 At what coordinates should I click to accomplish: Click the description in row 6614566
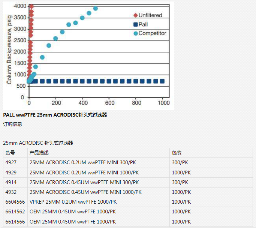click(x=73, y=222)
